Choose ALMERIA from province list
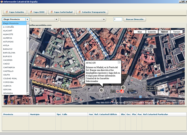 point(14,38)
